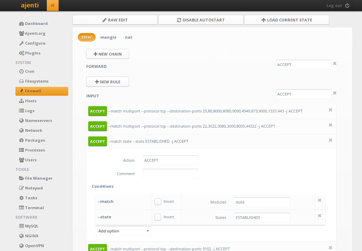Click the home icon in the top bar
Viewport: 362px width, 251px height.
point(52,5)
